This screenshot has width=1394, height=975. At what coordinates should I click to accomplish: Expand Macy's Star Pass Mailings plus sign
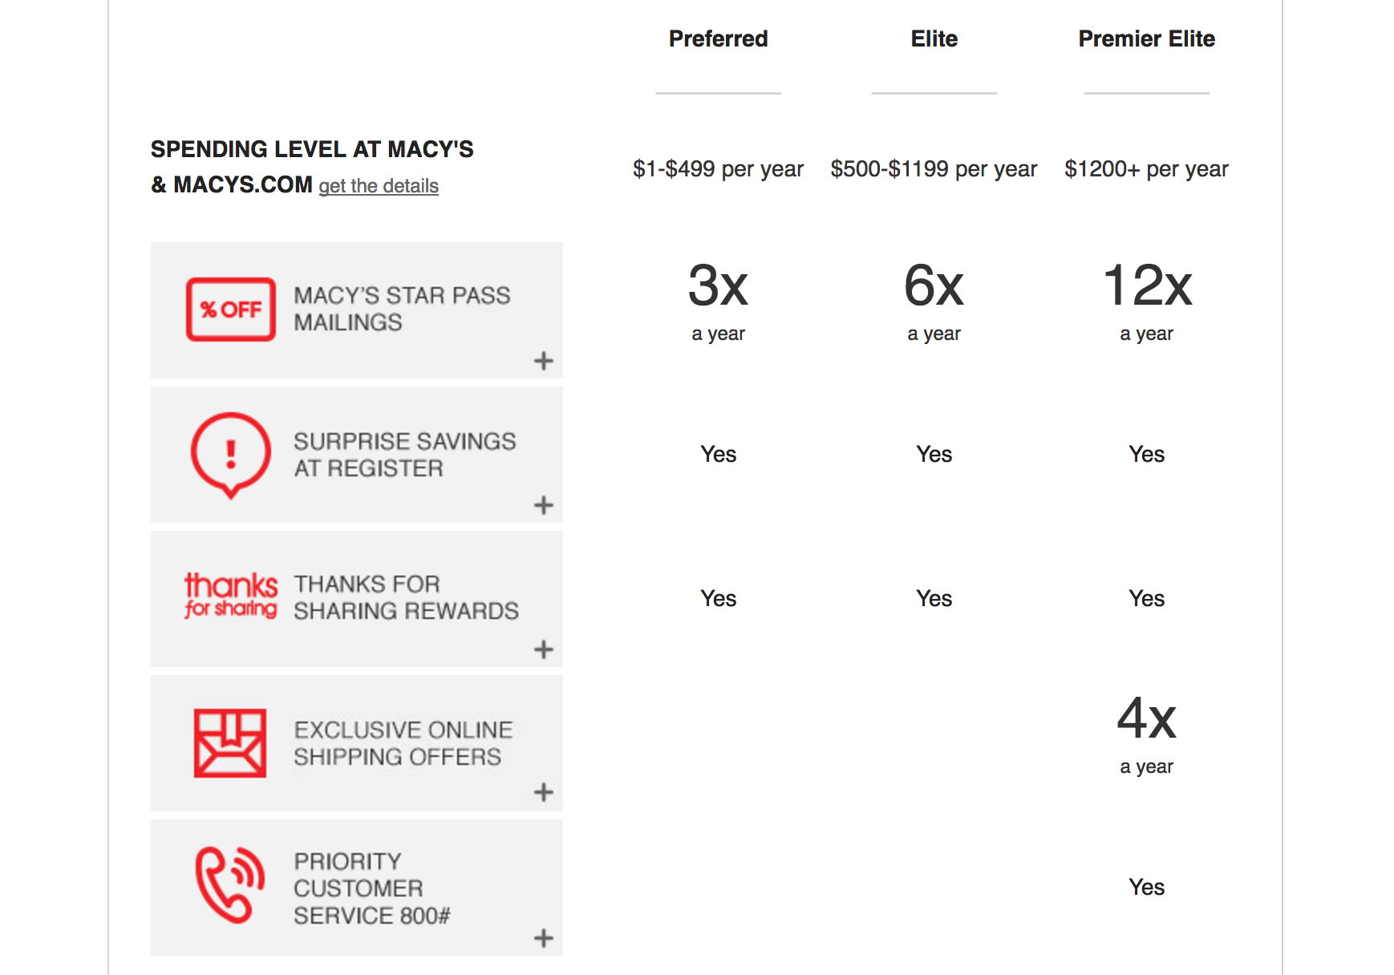point(544,361)
